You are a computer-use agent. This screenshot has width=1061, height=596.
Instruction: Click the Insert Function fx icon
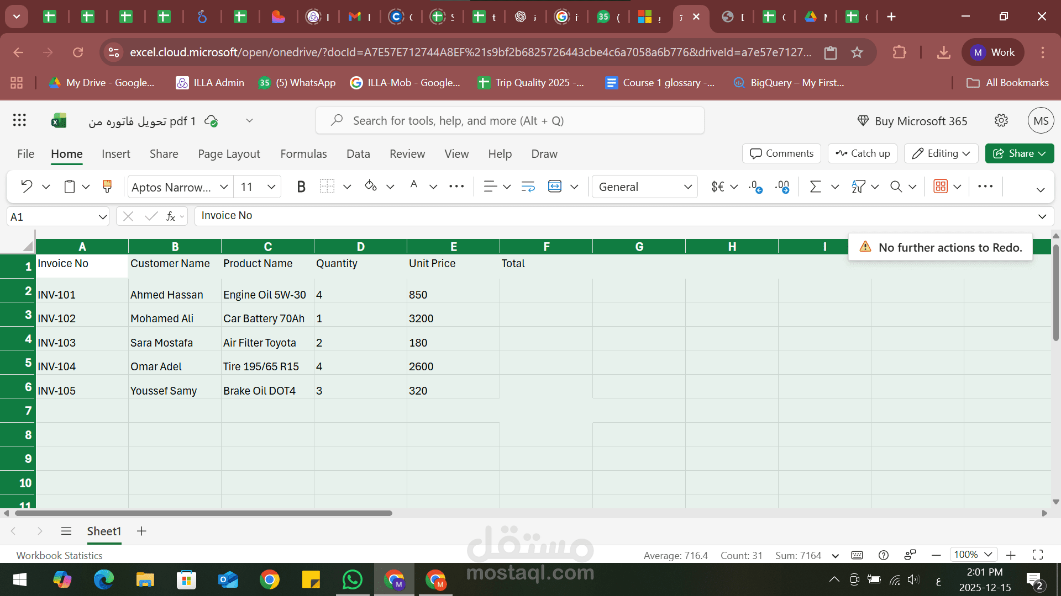point(171,216)
